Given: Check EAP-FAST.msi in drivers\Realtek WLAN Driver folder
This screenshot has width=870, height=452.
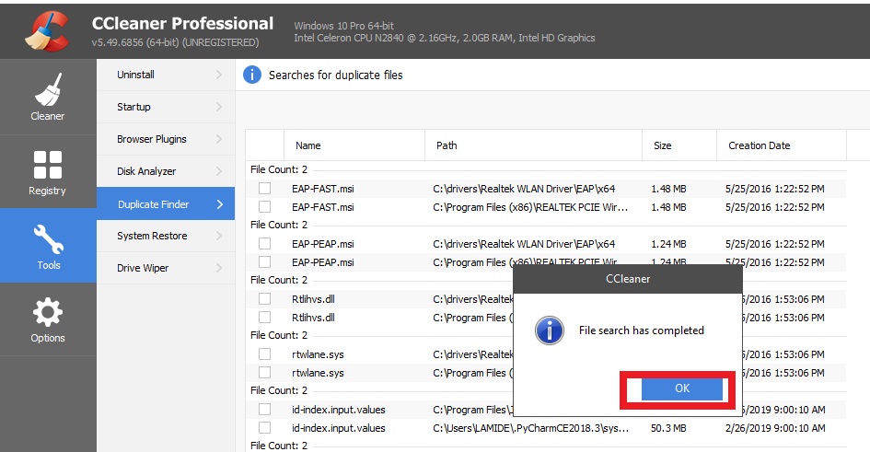Looking at the screenshot, I should (x=264, y=189).
